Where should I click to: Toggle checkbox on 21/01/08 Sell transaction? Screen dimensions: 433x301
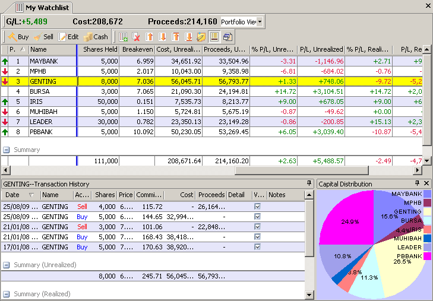[x=257, y=227]
